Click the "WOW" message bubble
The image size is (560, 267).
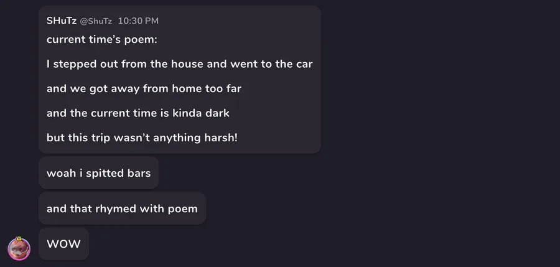pyautogui.click(x=63, y=244)
